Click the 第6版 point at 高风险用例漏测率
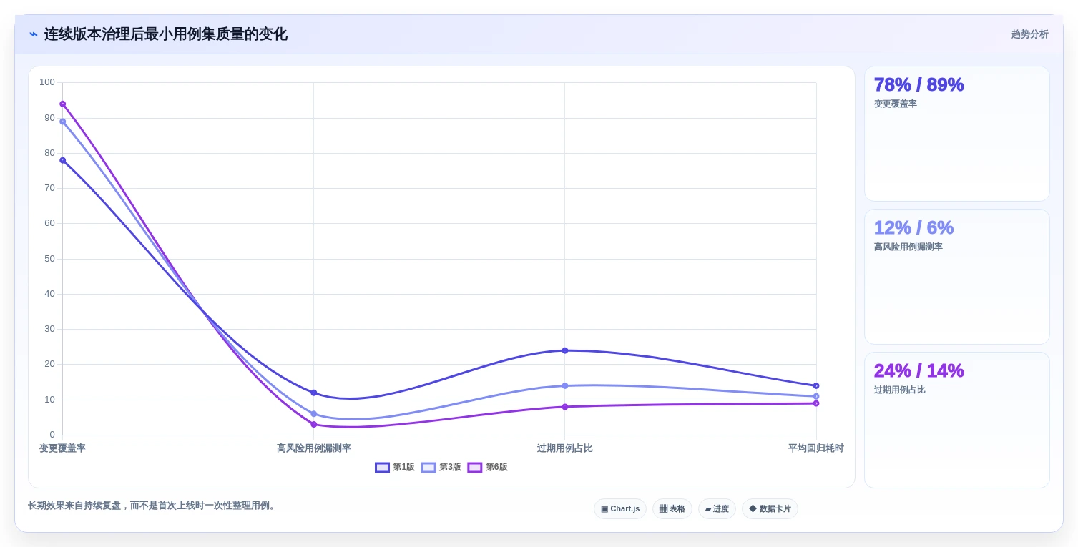This screenshot has height=547, width=1078. tap(314, 425)
